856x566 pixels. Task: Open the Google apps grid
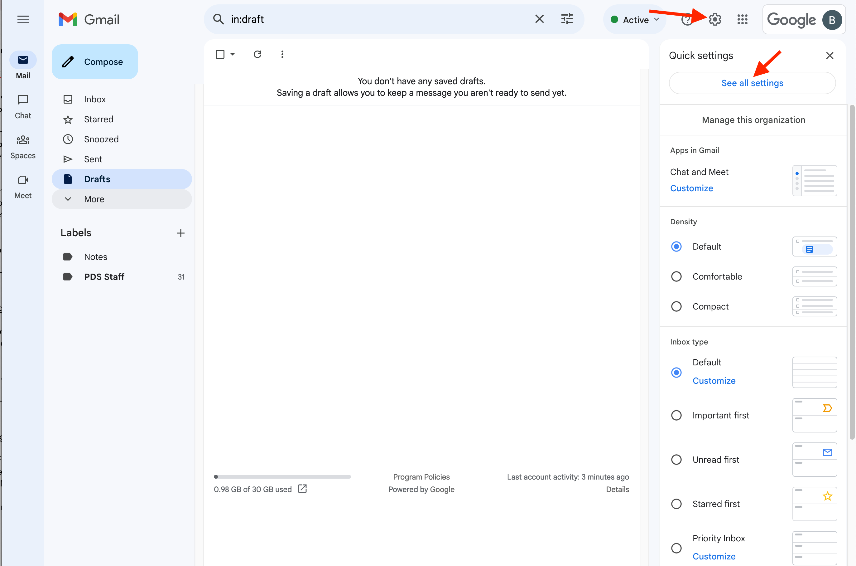pyautogui.click(x=742, y=19)
